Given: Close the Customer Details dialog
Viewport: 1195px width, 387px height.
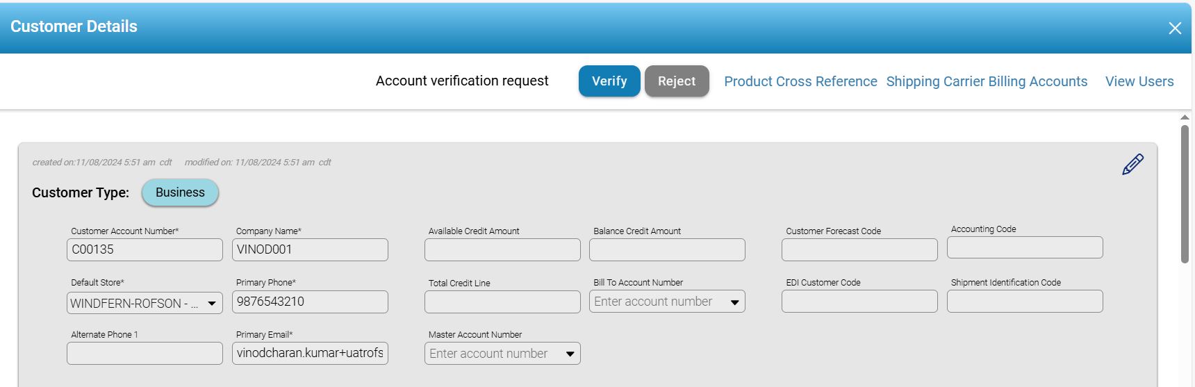Looking at the screenshot, I should coord(1175,28).
